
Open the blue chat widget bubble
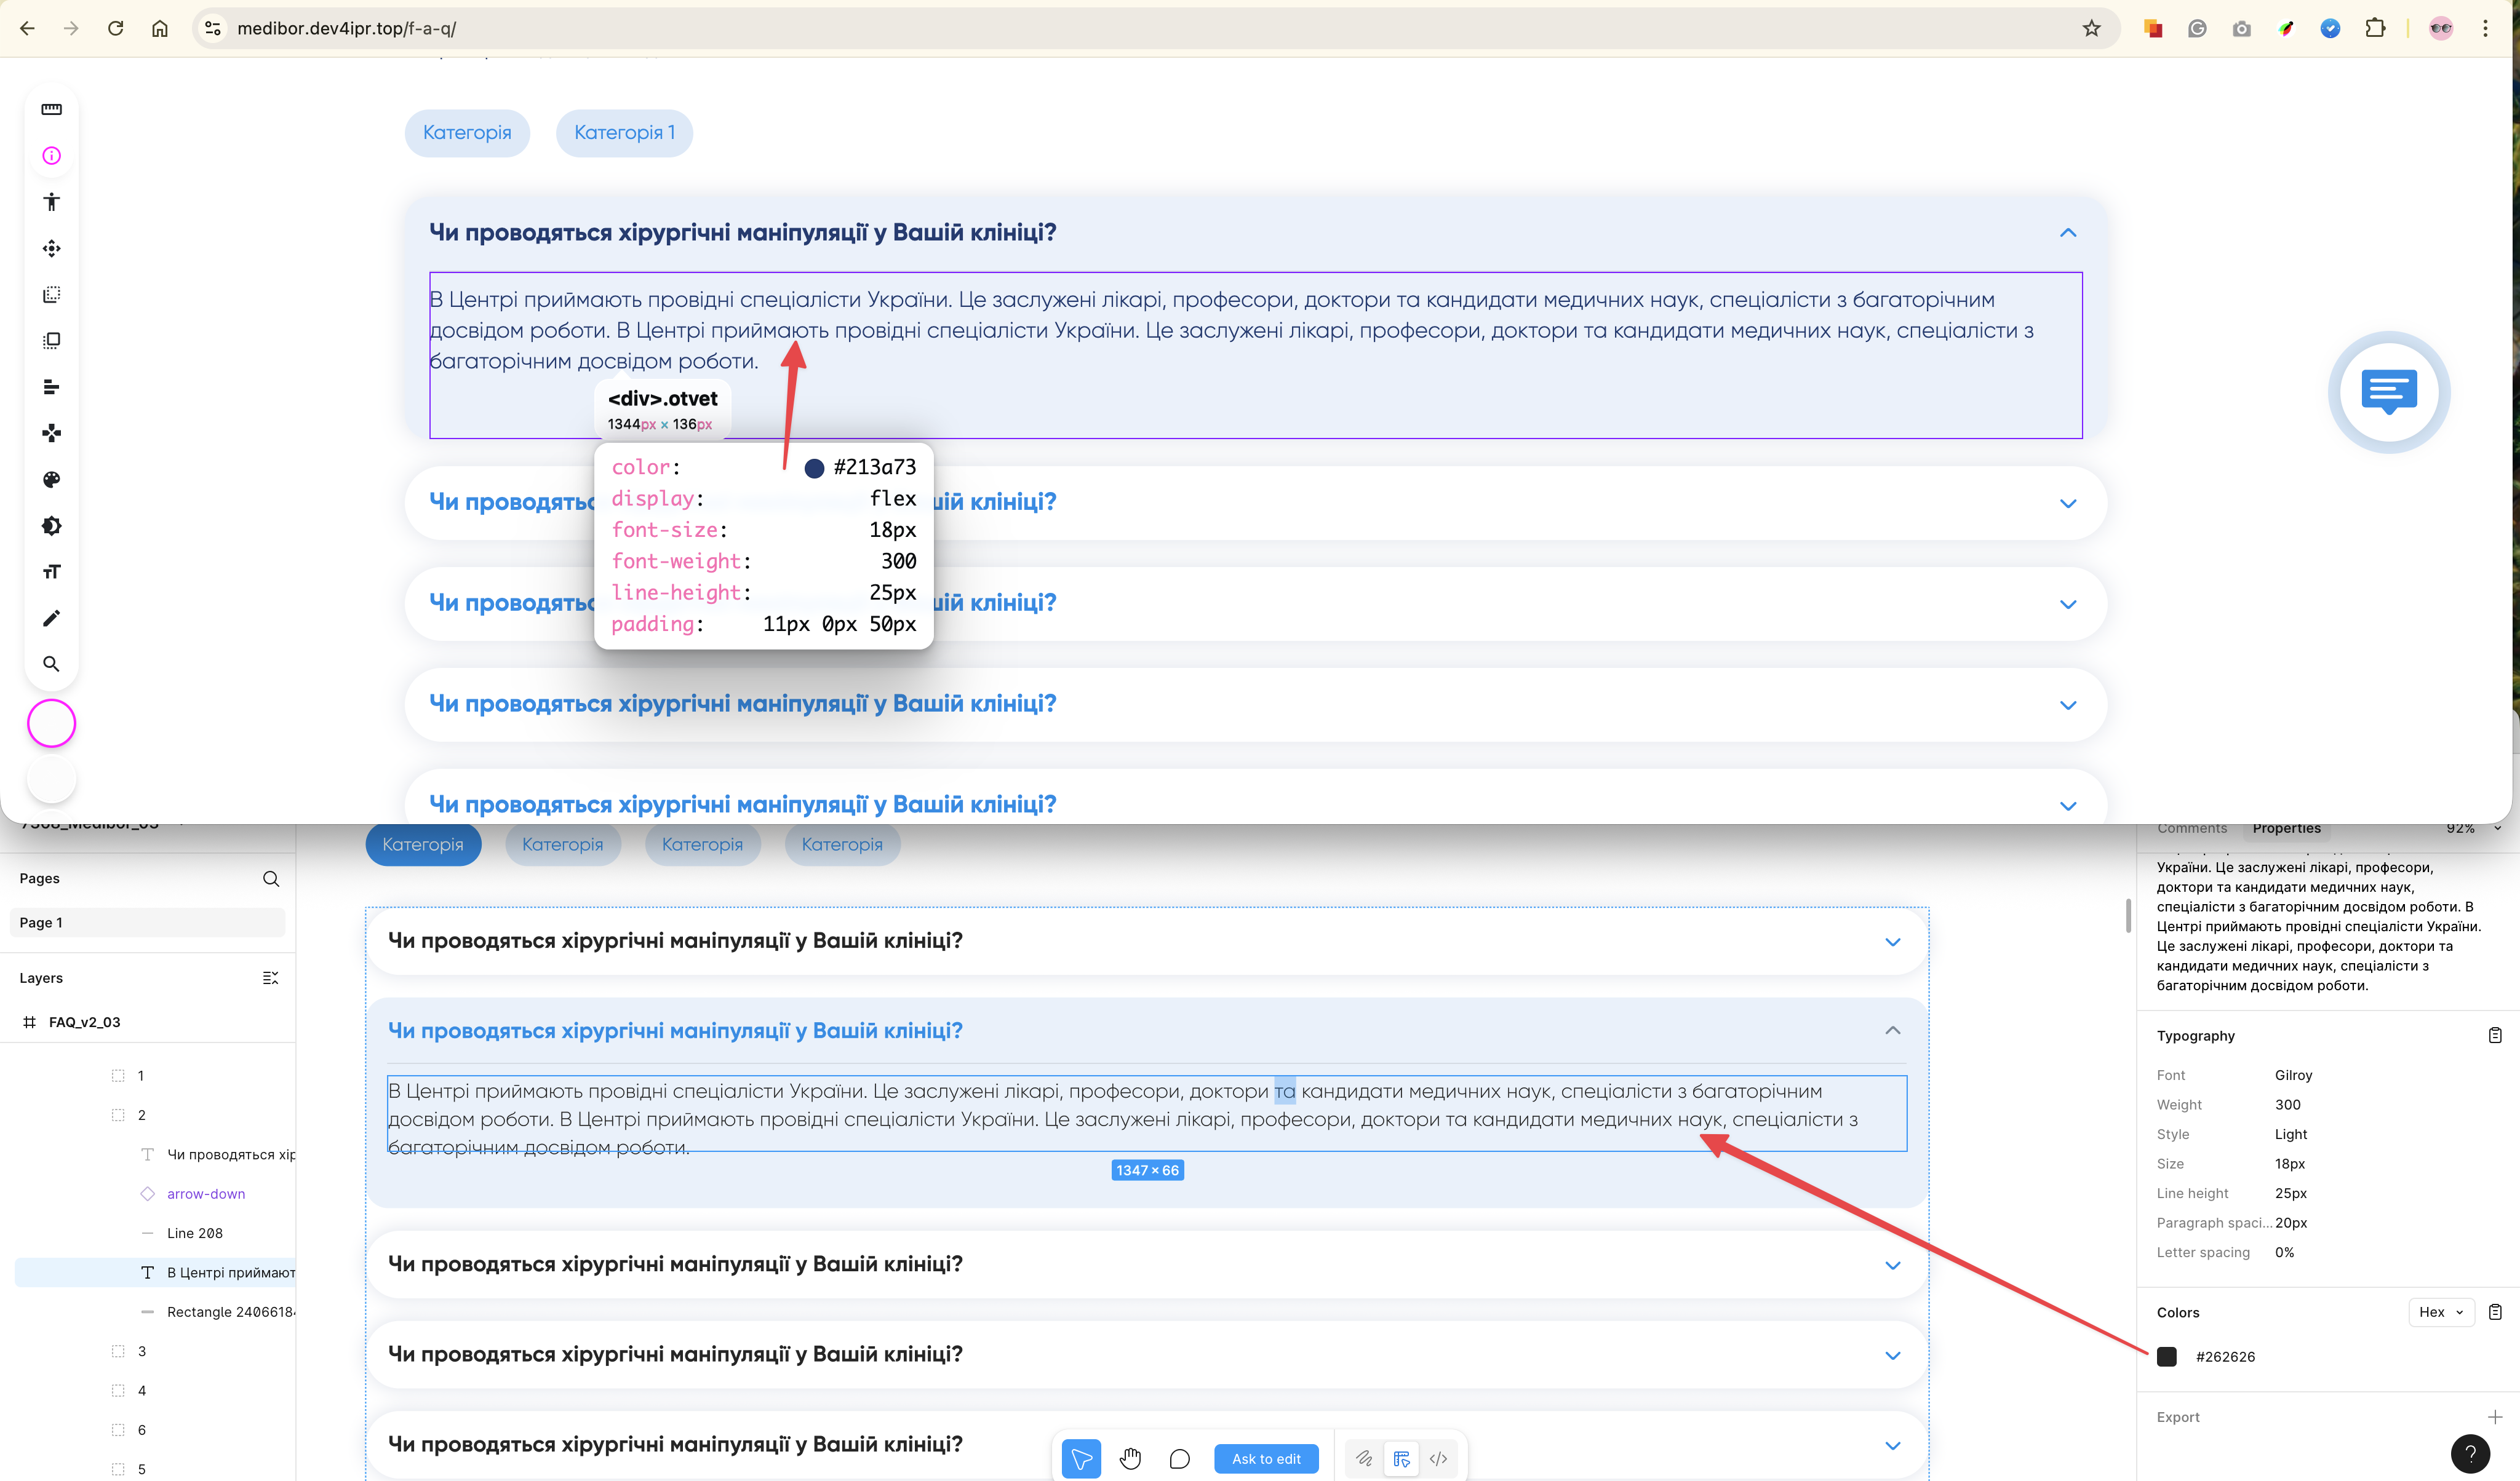2388,391
